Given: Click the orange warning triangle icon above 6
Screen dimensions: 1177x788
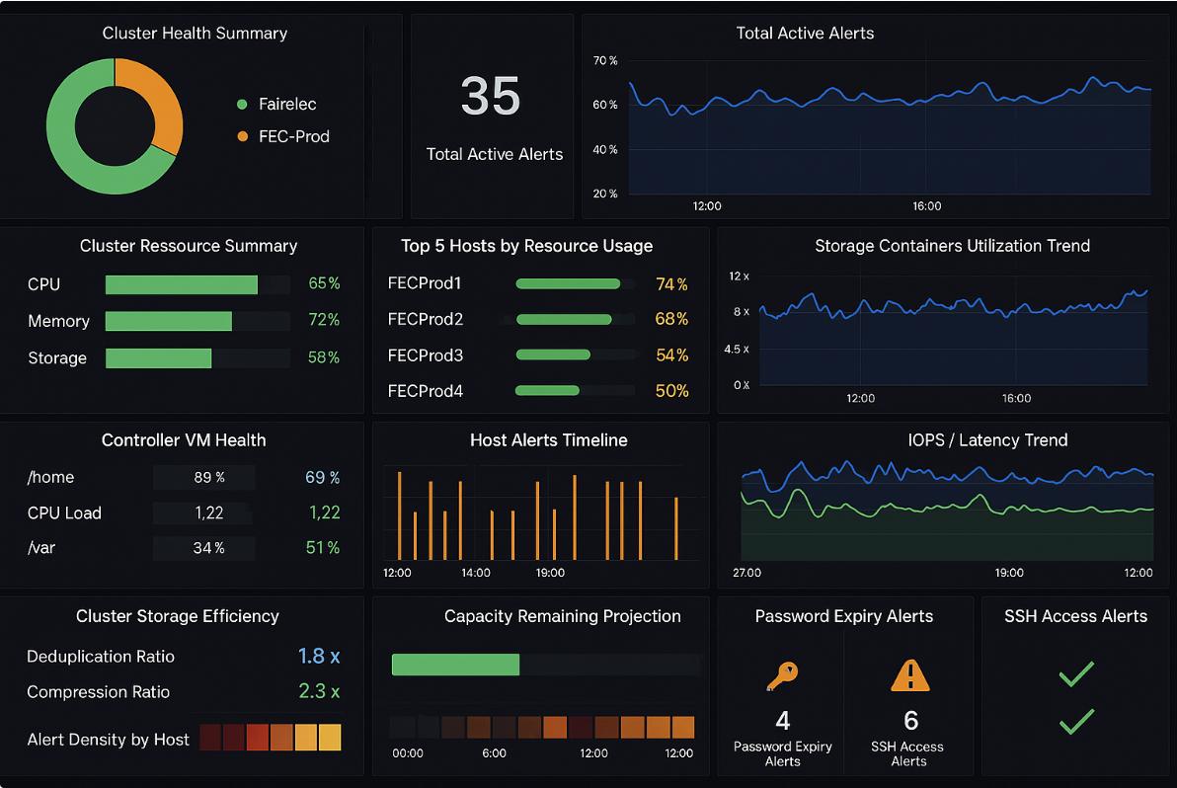Looking at the screenshot, I should [x=909, y=675].
